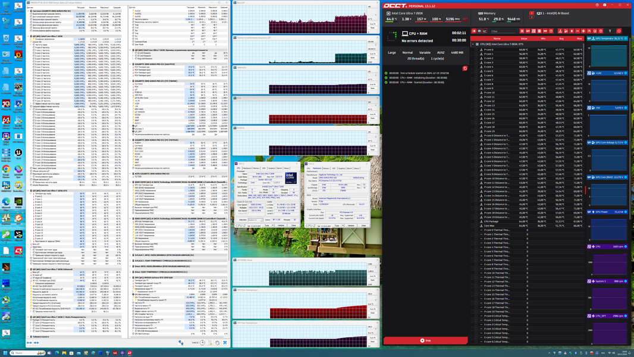
Task: Open HWiNFO settings gear icon
Action: [x=218, y=343]
